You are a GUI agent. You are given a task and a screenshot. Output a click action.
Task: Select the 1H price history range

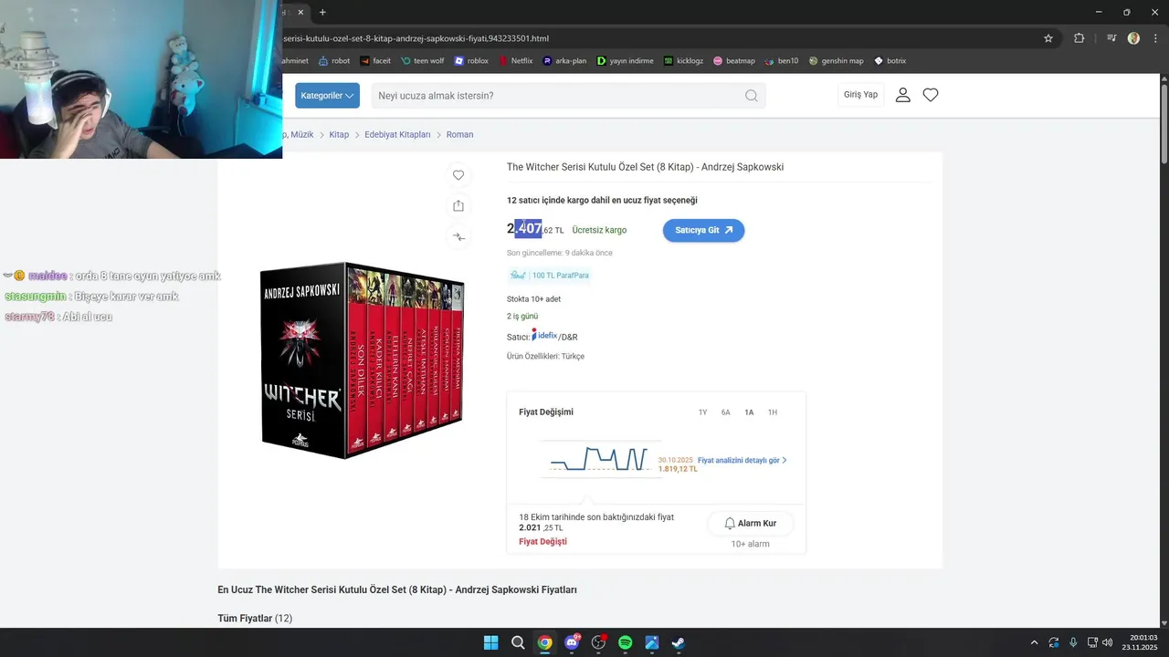[x=773, y=412]
